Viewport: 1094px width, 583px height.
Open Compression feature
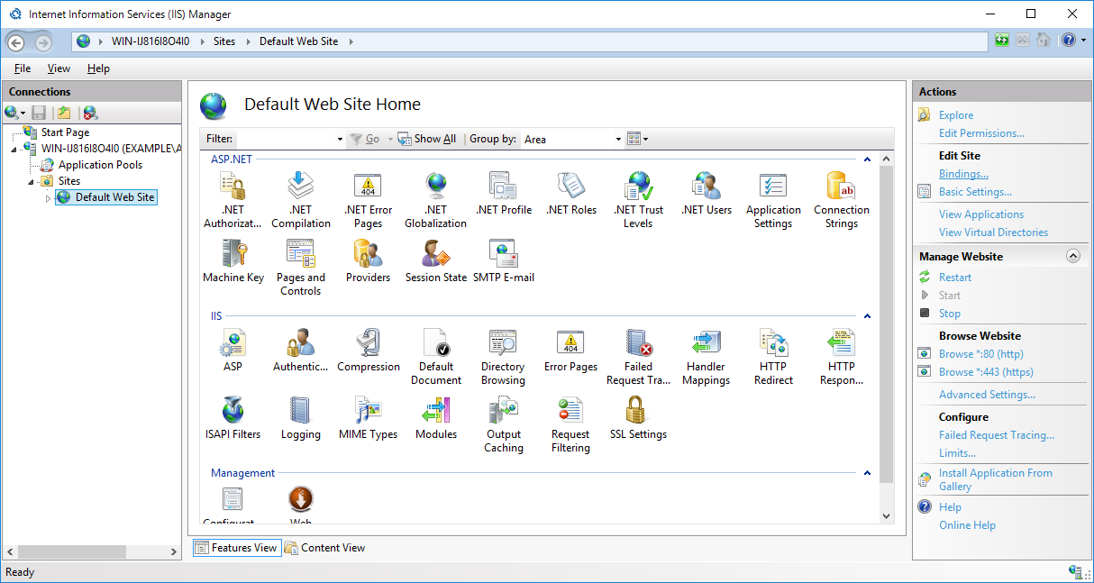tap(368, 351)
